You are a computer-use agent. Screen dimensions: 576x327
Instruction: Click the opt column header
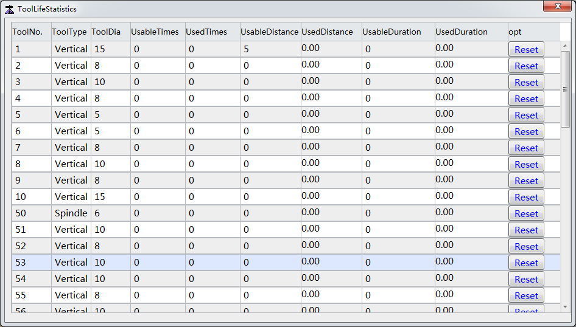(534, 32)
